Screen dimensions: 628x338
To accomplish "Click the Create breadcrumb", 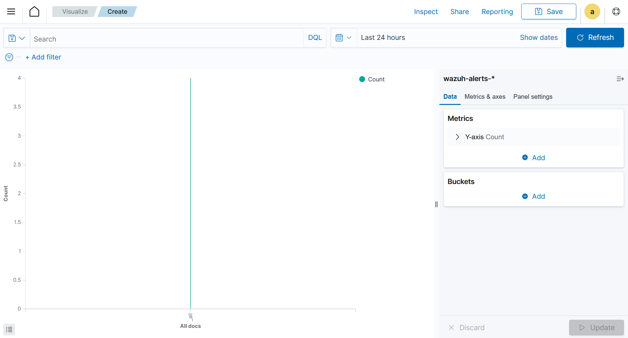I will click(117, 11).
